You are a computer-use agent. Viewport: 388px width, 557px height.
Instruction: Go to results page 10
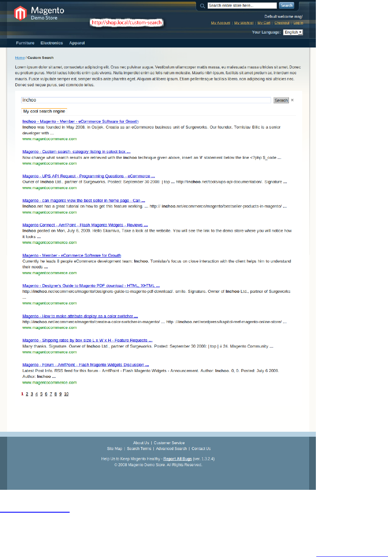(x=66, y=394)
